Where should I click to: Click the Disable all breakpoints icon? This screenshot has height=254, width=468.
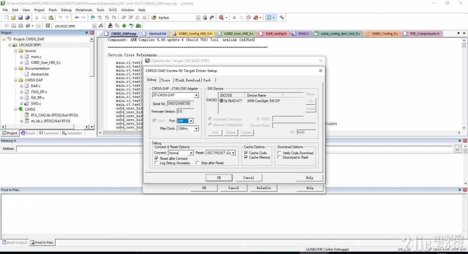[248, 18]
